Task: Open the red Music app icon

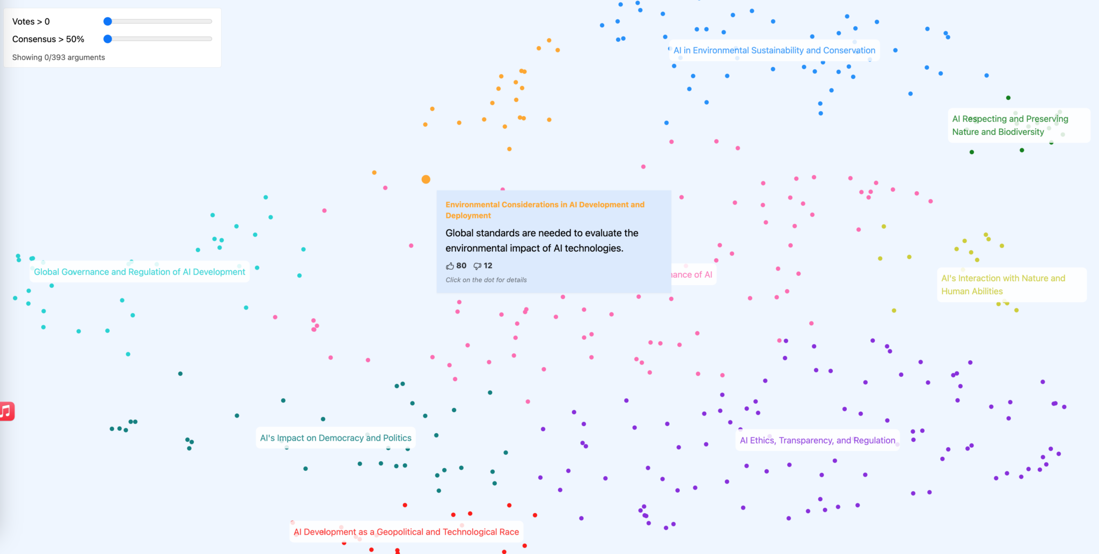Action: click(x=6, y=411)
